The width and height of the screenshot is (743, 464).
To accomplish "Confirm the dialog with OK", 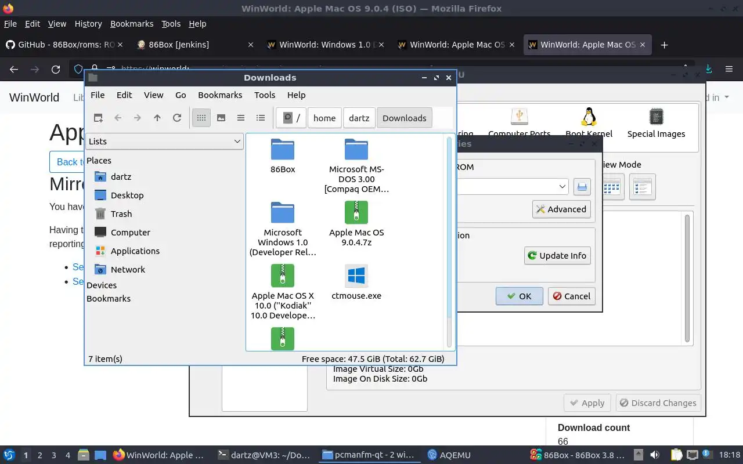I will click(x=519, y=296).
